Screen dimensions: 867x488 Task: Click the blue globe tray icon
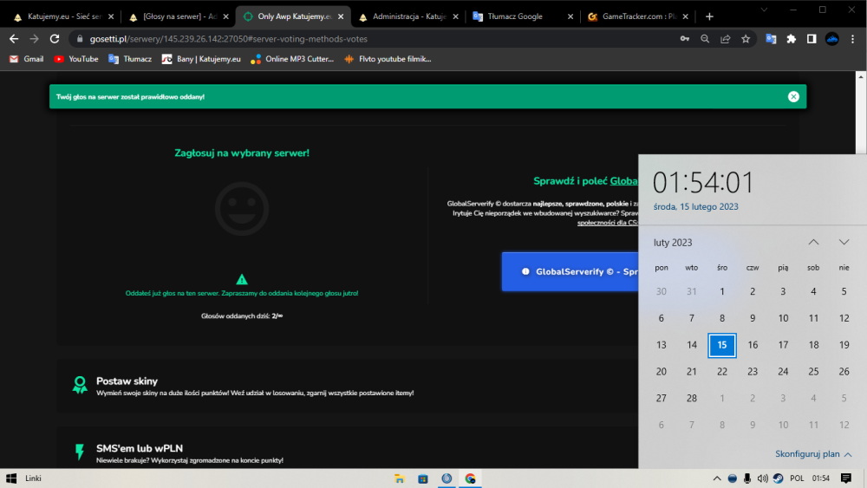732,478
